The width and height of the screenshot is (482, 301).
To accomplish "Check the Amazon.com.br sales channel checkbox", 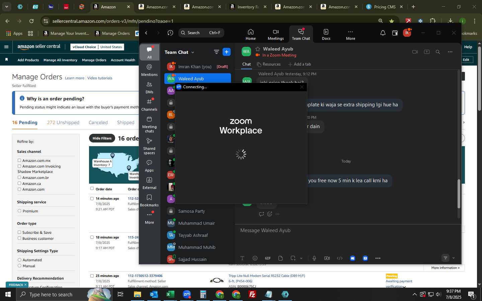I will coord(19,178).
